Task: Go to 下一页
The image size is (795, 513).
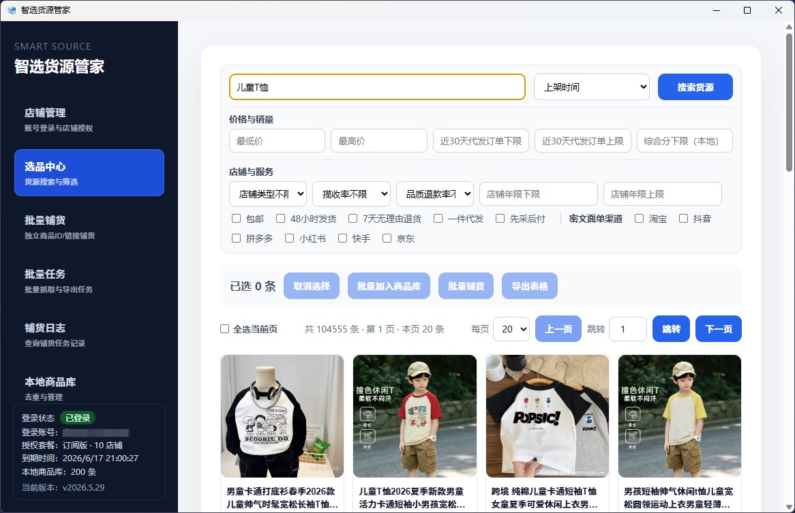Action: pyautogui.click(x=719, y=329)
